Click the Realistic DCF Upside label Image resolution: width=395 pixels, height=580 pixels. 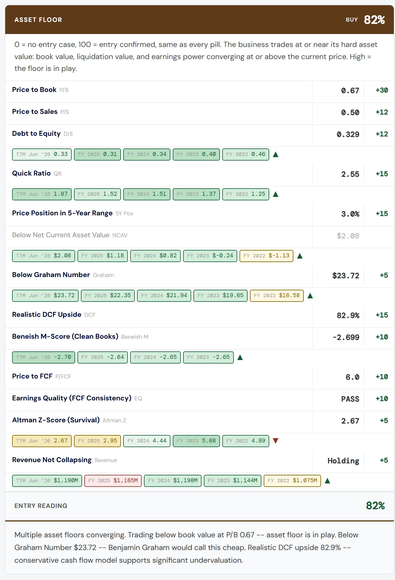(47, 315)
